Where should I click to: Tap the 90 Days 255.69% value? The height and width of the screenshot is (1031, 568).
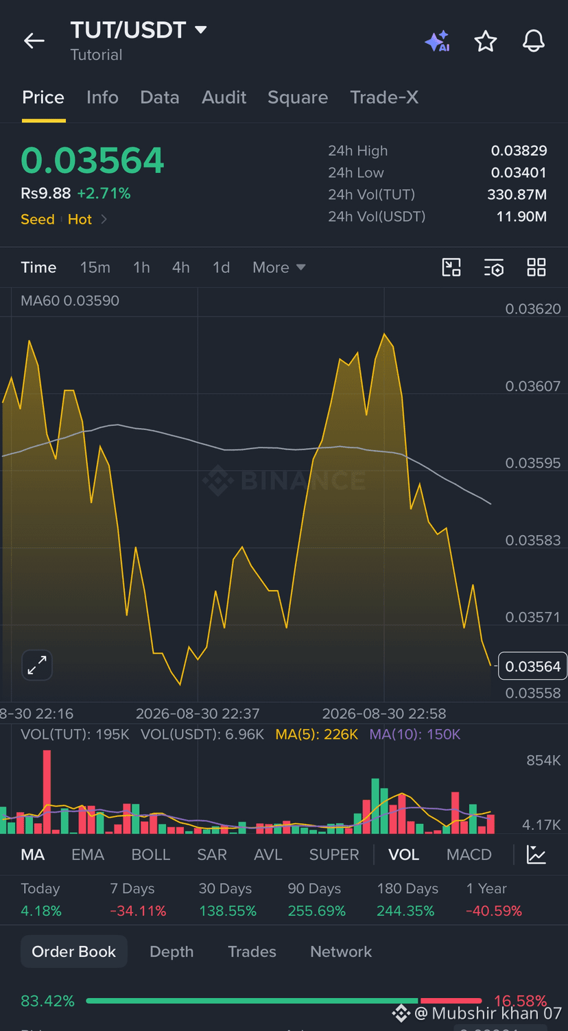[317, 911]
